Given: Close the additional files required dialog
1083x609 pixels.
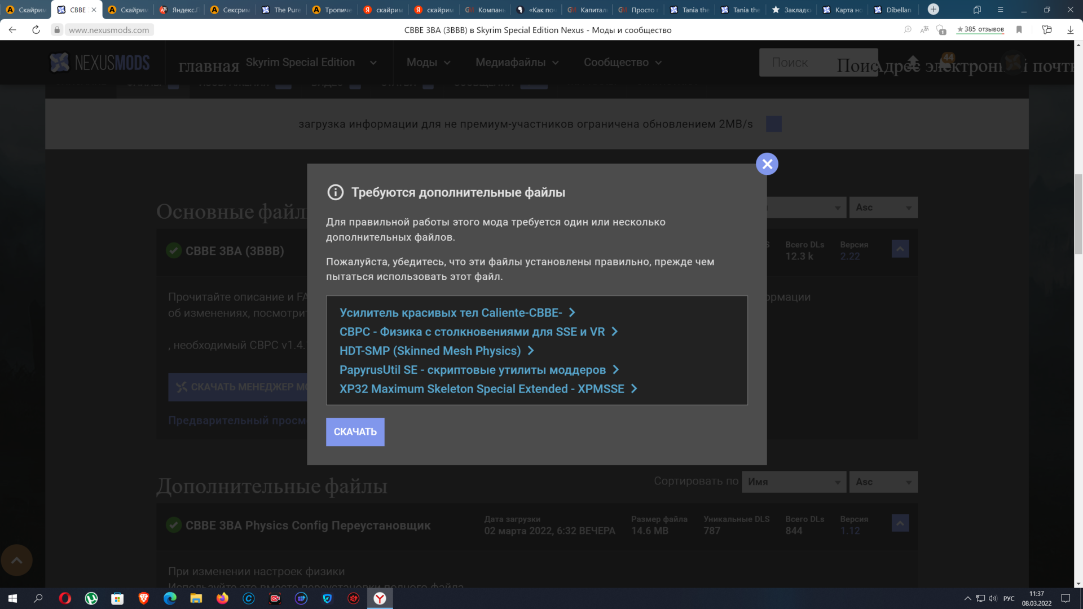Looking at the screenshot, I should [767, 164].
